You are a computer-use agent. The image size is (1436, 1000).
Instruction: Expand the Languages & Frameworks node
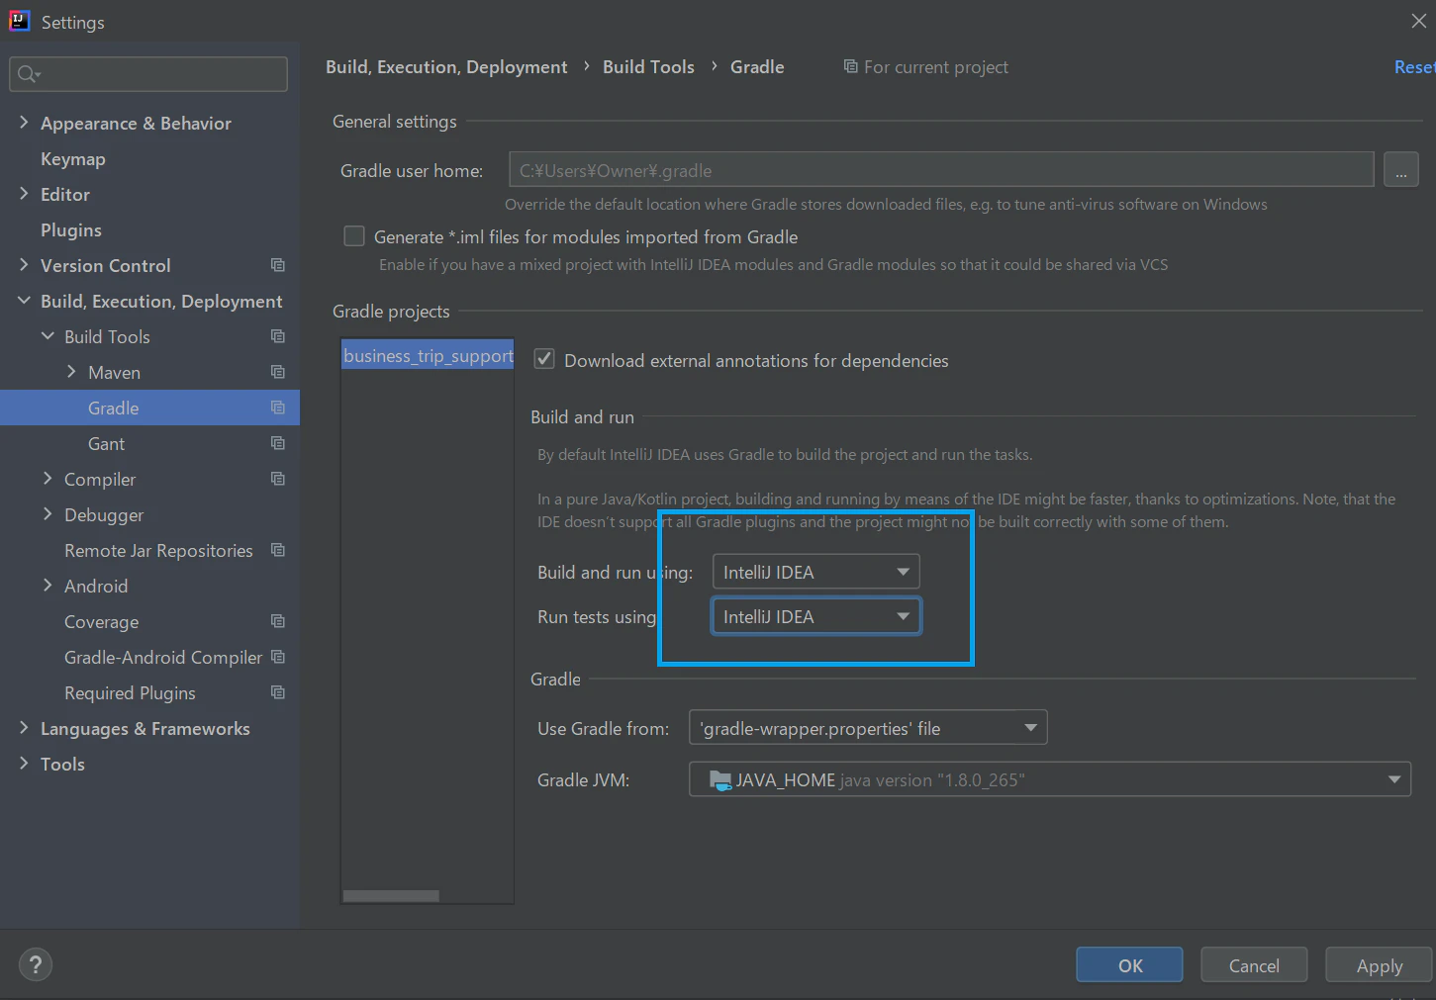pos(24,728)
